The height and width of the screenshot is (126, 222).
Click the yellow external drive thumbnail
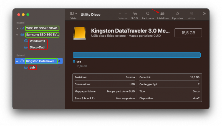(x=80, y=33)
